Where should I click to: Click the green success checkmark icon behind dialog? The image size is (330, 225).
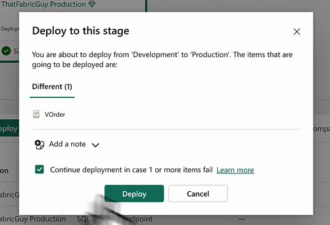(6, 51)
